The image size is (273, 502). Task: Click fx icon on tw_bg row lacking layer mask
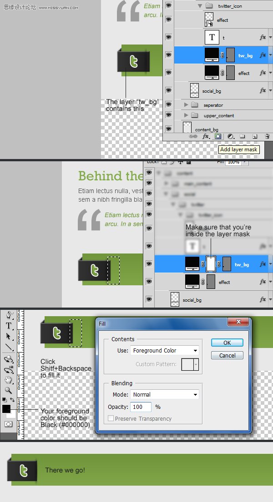coord(263,55)
